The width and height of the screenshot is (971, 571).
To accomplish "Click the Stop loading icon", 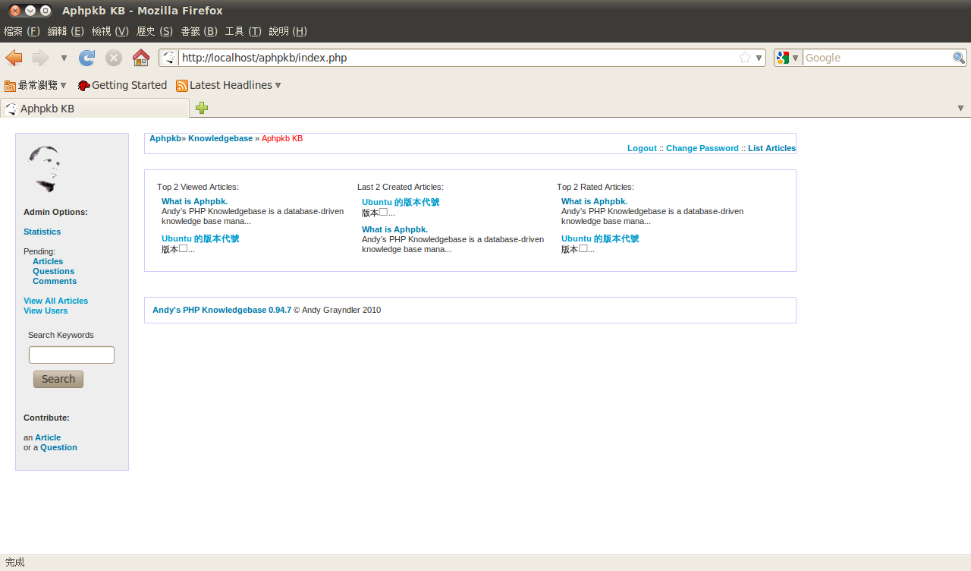I will pyautogui.click(x=114, y=58).
